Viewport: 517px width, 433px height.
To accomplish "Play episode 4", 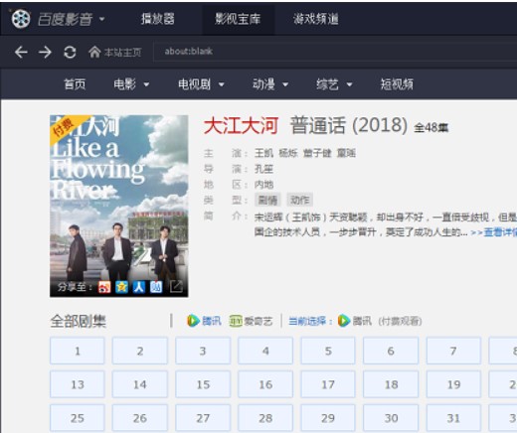I will [x=265, y=351].
